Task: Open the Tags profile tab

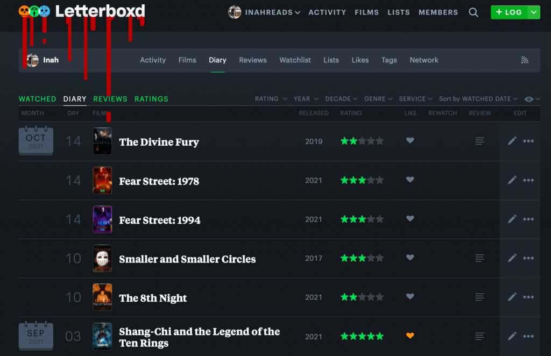Action: pos(389,60)
